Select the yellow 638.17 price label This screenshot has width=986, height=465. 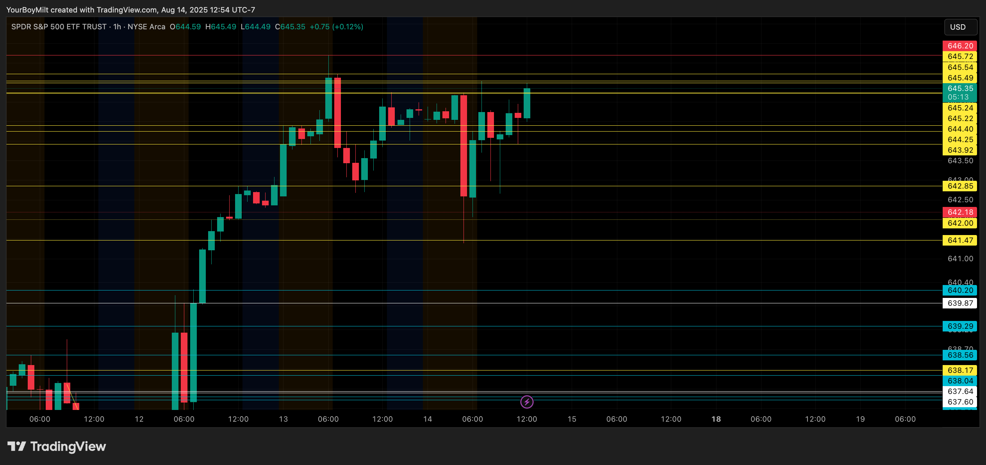(x=959, y=370)
